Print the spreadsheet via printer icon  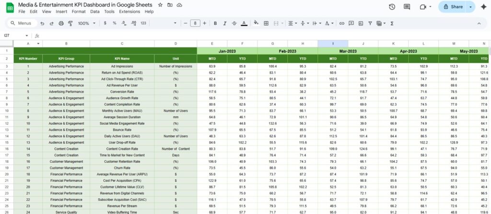coord(61,23)
